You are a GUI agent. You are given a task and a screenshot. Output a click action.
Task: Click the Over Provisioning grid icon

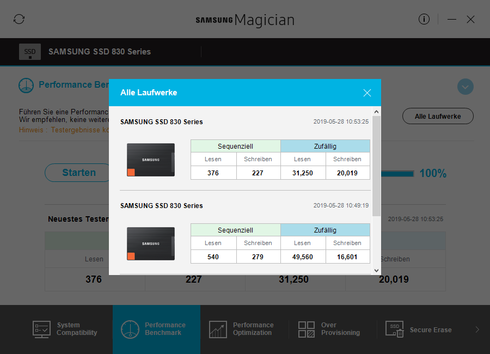coord(306,329)
